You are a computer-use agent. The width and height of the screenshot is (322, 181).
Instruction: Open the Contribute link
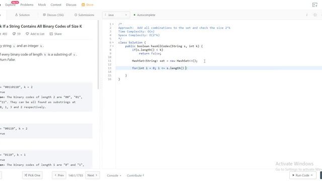tap(135, 175)
